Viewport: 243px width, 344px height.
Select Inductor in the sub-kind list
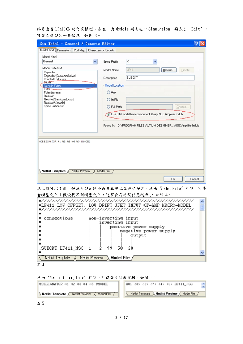(49, 89)
